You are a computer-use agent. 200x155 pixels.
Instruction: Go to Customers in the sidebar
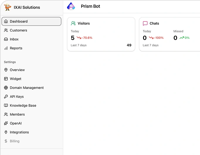[31, 30]
